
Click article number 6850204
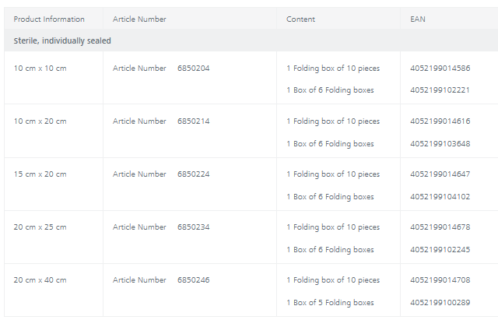pos(193,69)
